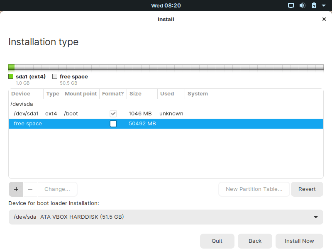Sort table by Size column header

[136, 94]
